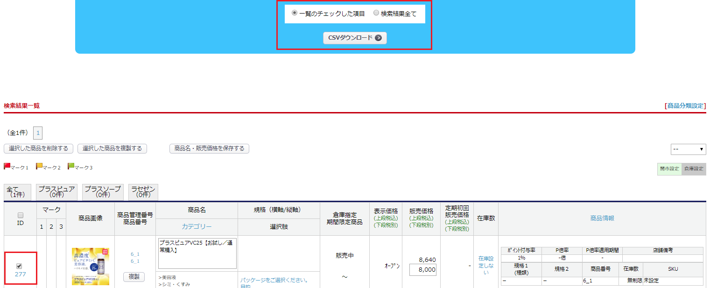
Task: Switch to the 全て (1件) tab
Action: (17, 192)
